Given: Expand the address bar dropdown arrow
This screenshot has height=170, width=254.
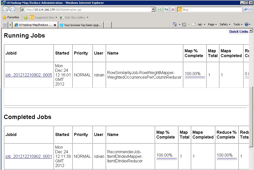Looking at the screenshot, I should coord(153,10).
